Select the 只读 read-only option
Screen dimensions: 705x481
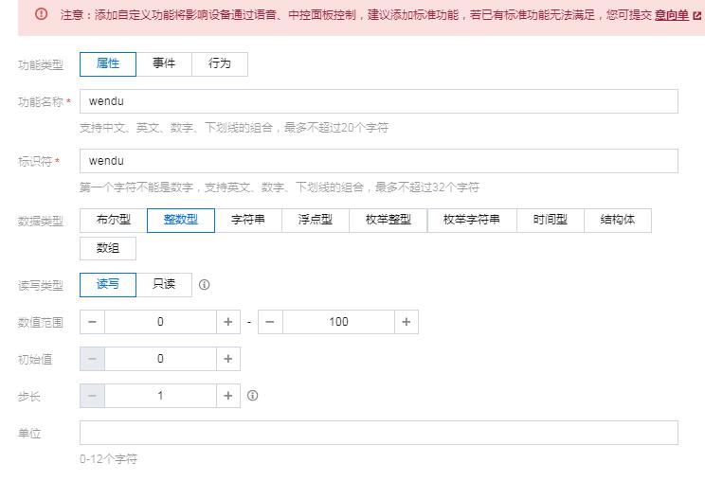click(x=164, y=284)
